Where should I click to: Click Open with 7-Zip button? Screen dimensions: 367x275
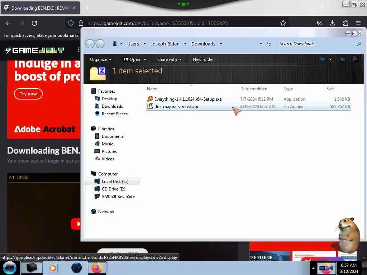132,59
